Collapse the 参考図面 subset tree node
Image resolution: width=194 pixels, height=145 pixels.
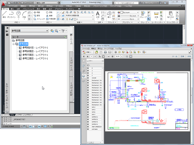13,44
